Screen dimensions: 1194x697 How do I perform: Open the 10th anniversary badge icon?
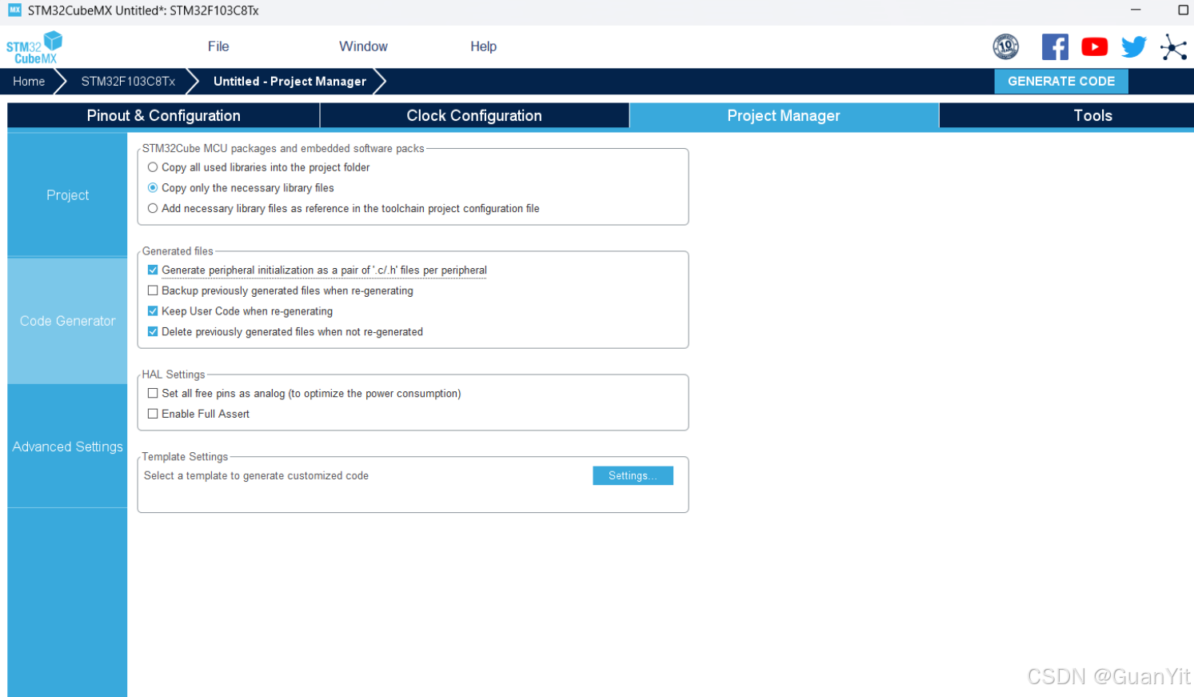1005,46
